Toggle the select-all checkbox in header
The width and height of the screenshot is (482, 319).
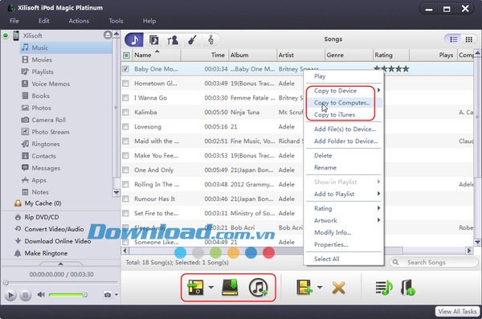coord(126,55)
